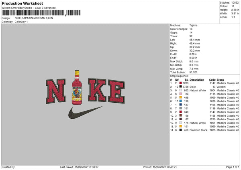This screenshot has height=170, width=241.
Task: Select the Min Stitch value 0.0 mm
Action: point(194,65)
